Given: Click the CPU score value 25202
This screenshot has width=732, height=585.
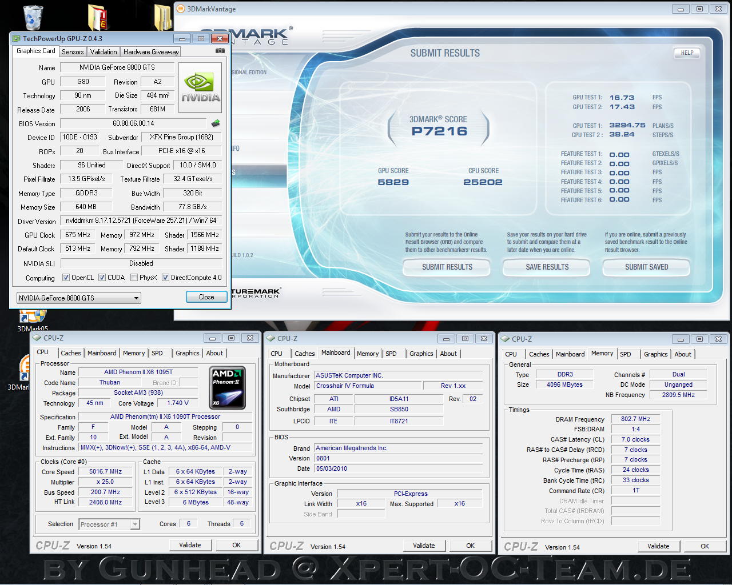Looking at the screenshot, I should [483, 182].
